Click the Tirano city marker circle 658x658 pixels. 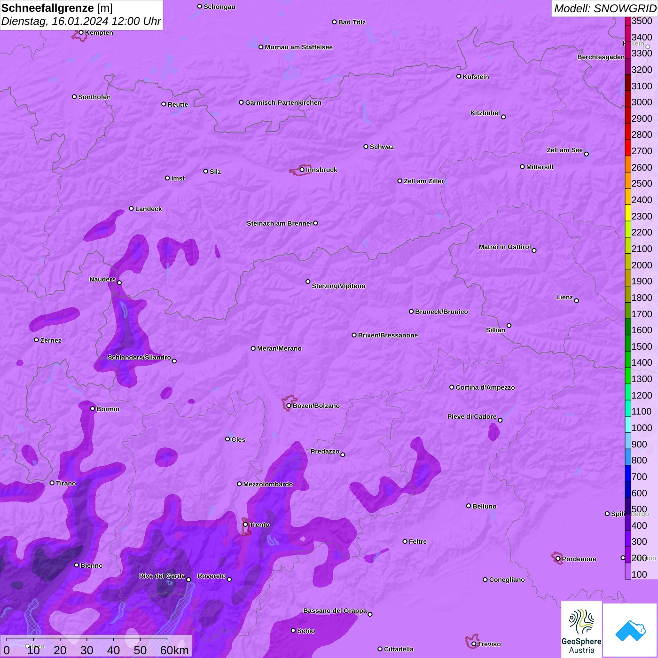pyautogui.click(x=52, y=483)
